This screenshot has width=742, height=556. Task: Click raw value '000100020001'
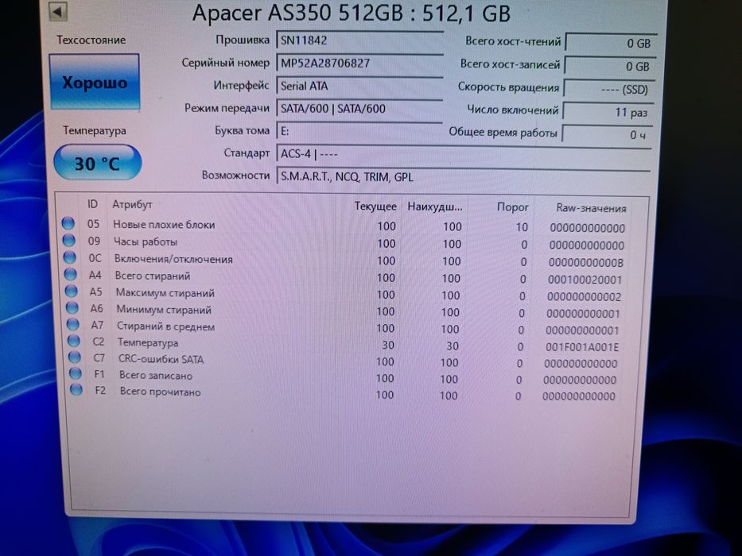585,280
